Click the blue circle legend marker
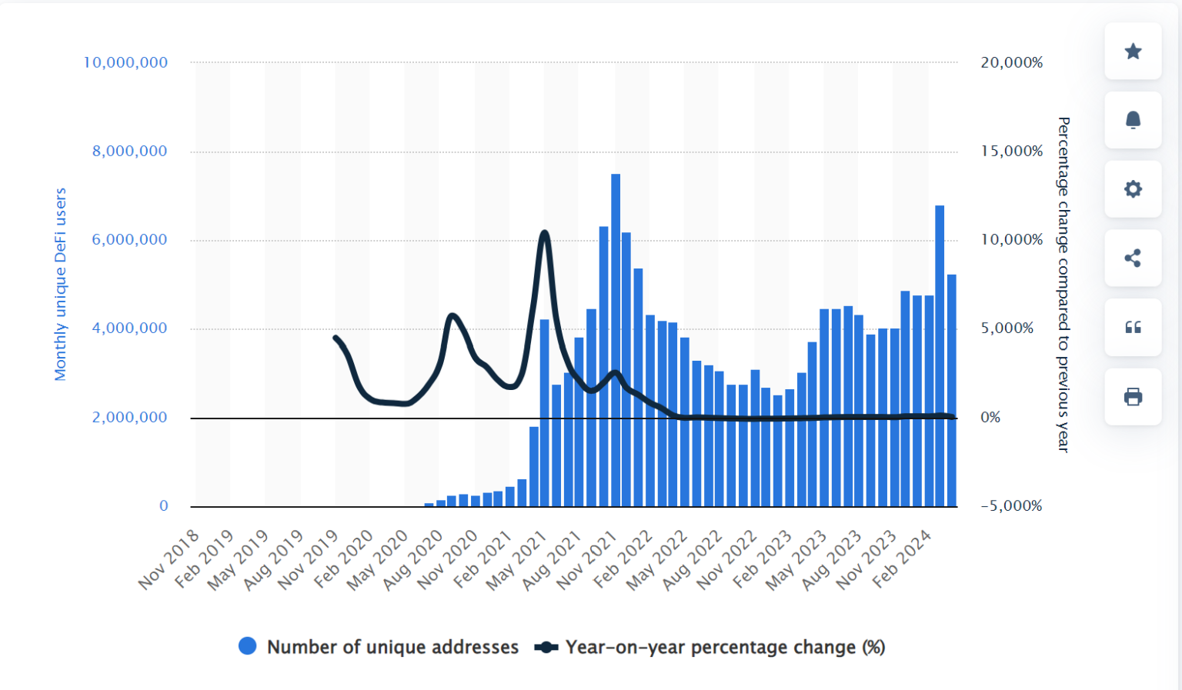The width and height of the screenshot is (1182, 690). [x=247, y=646]
